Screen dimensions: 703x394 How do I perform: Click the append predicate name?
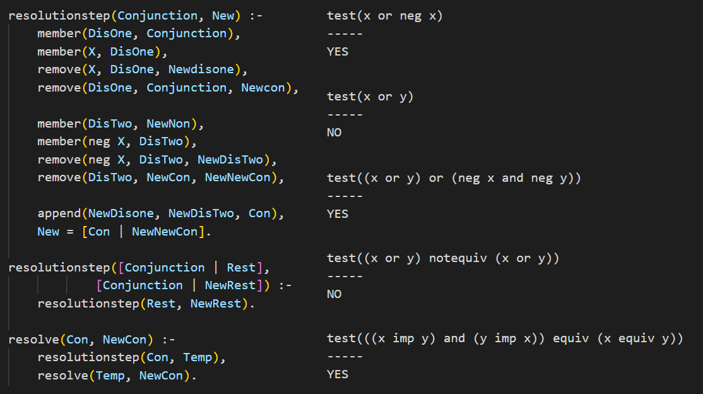click(59, 213)
